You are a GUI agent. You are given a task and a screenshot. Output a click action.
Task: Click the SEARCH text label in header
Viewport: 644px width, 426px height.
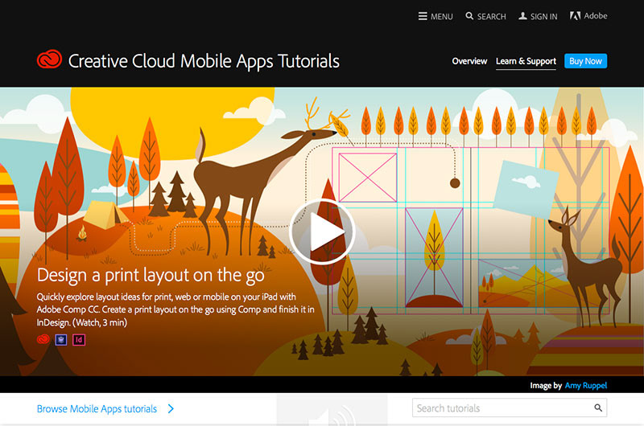(x=492, y=17)
